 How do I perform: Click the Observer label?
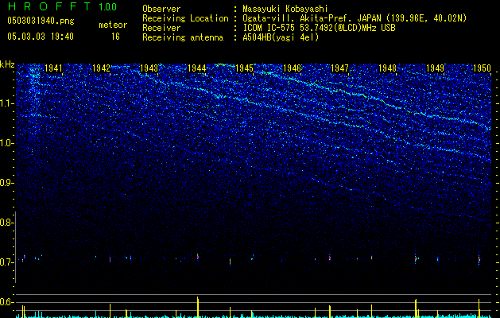point(161,9)
